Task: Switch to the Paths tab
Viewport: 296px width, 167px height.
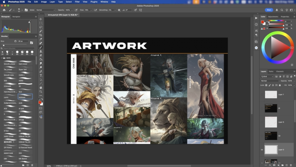Action: coord(271,72)
